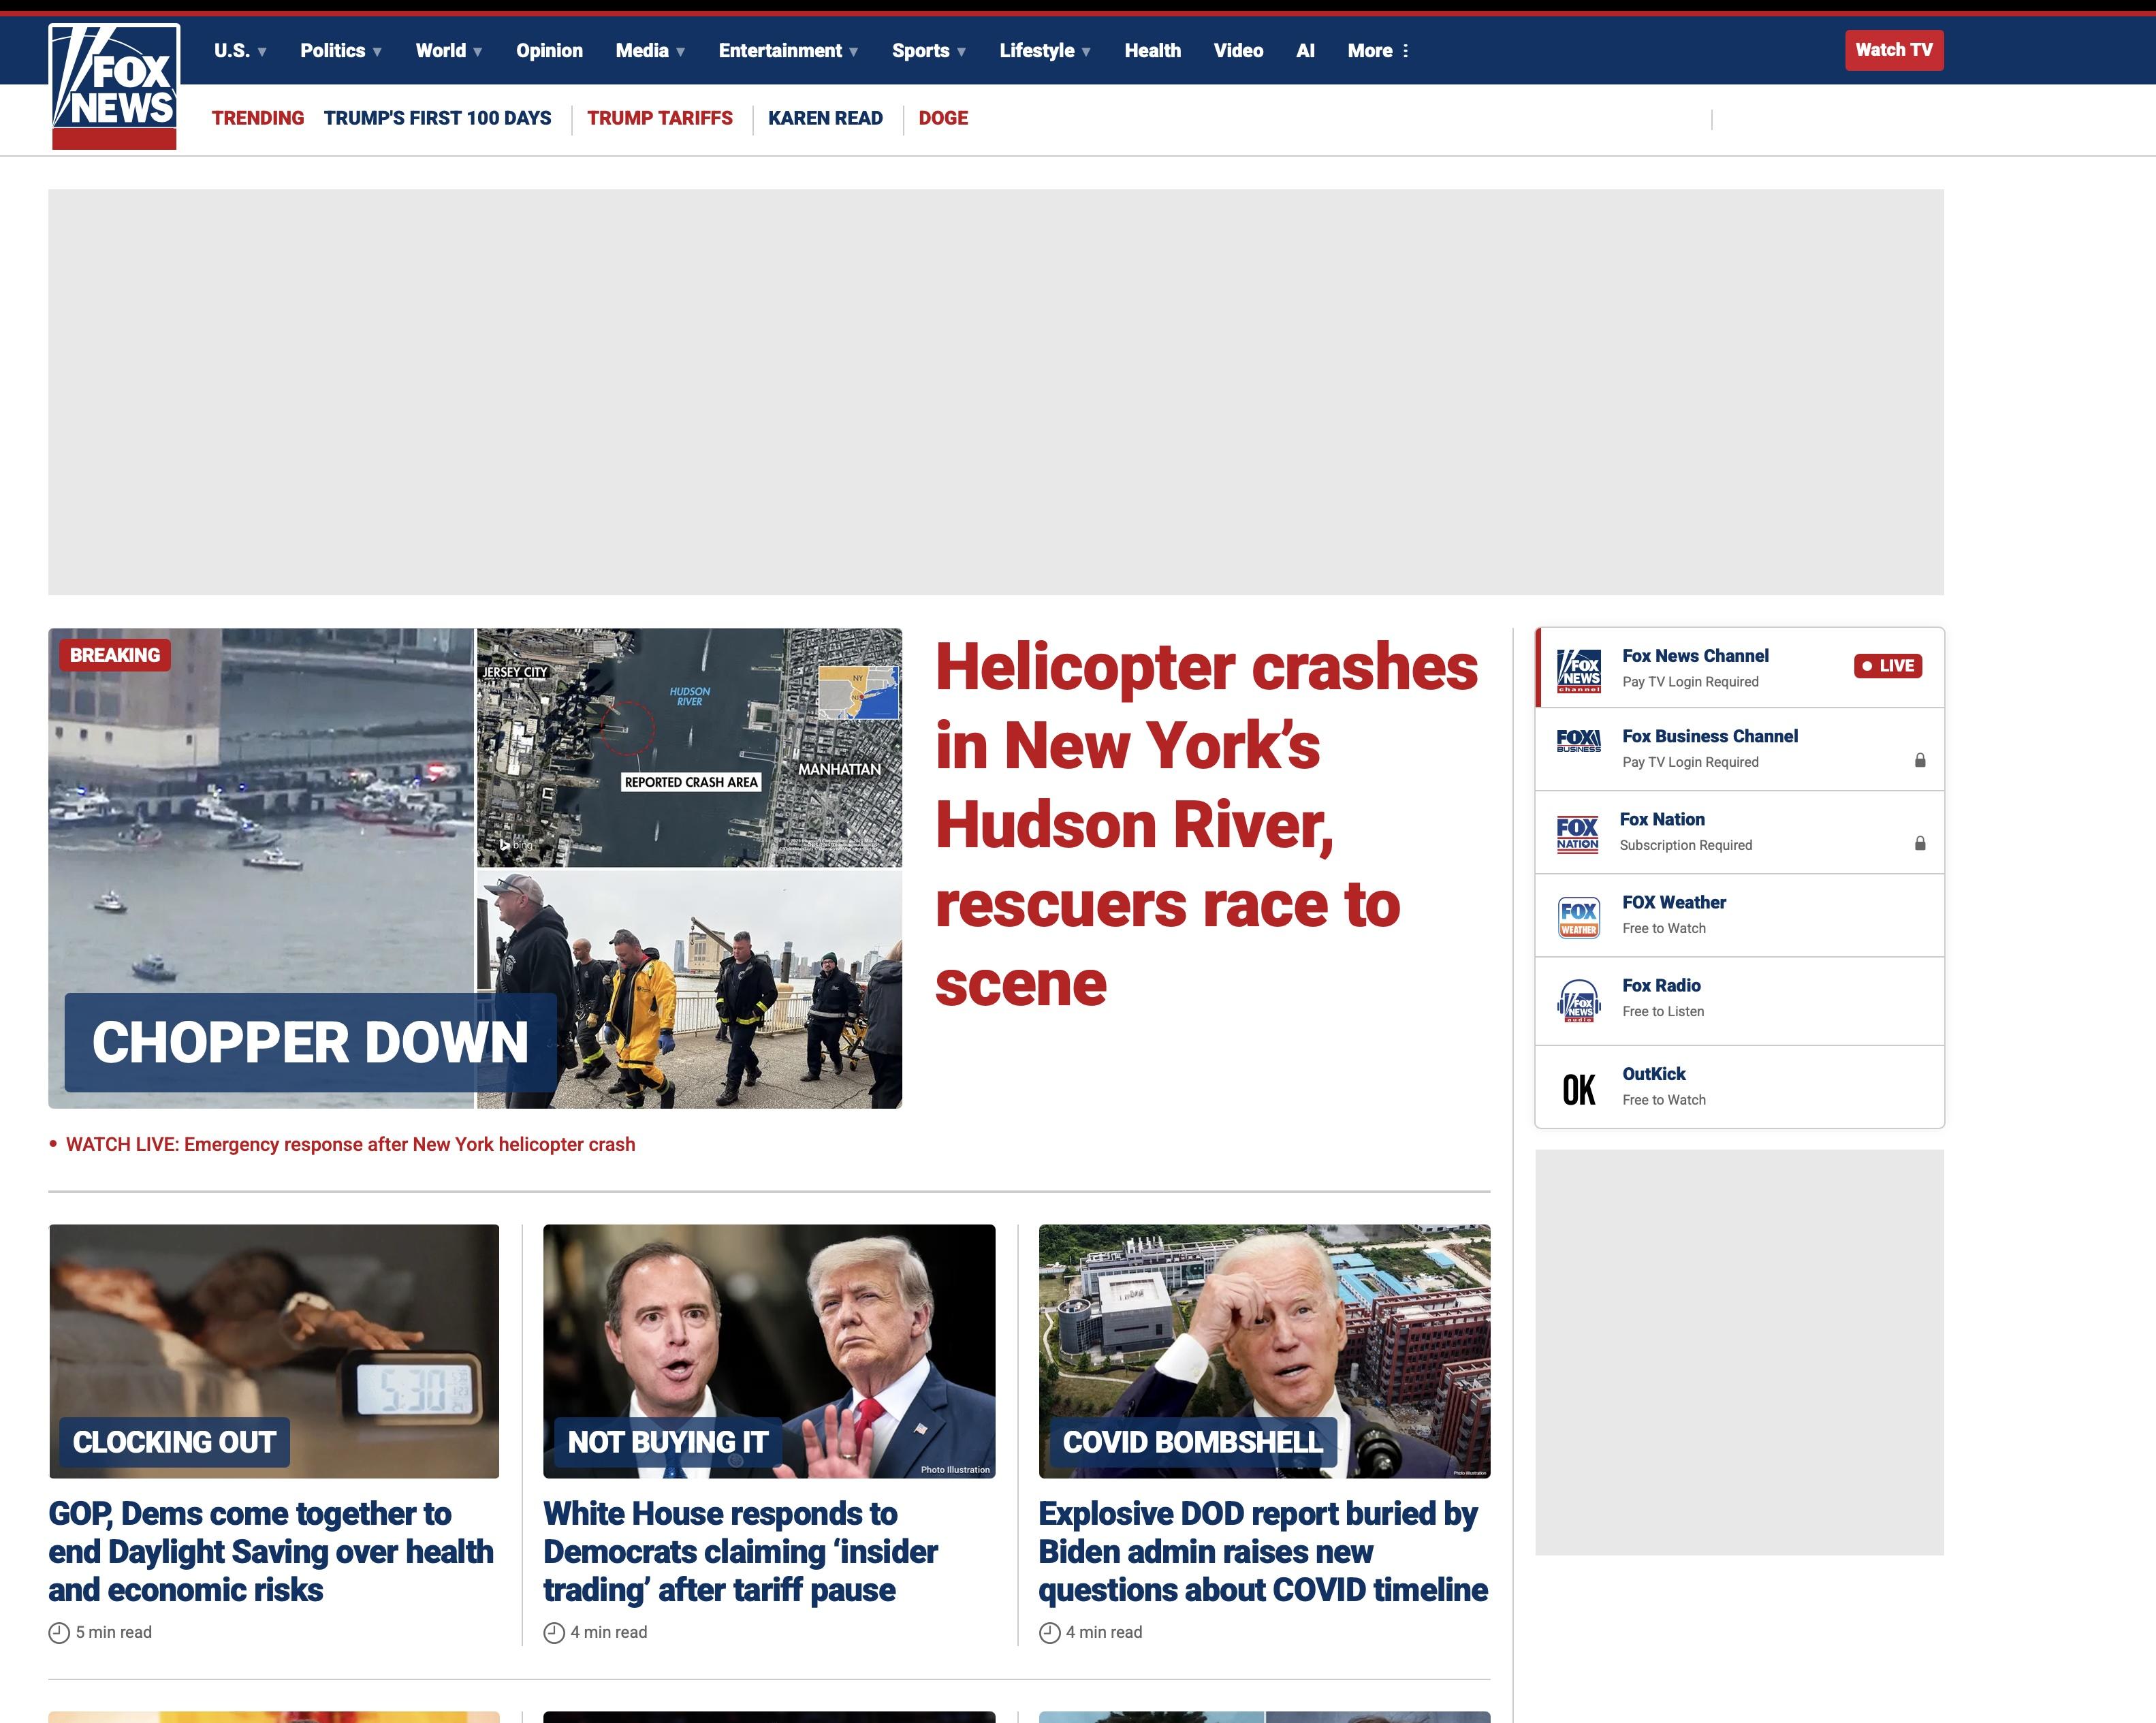Expand the World dropdown arrow

478,52
